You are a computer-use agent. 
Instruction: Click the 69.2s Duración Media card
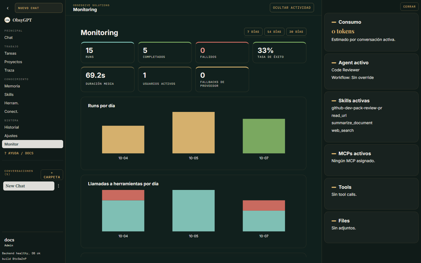(x=108, y=79)
